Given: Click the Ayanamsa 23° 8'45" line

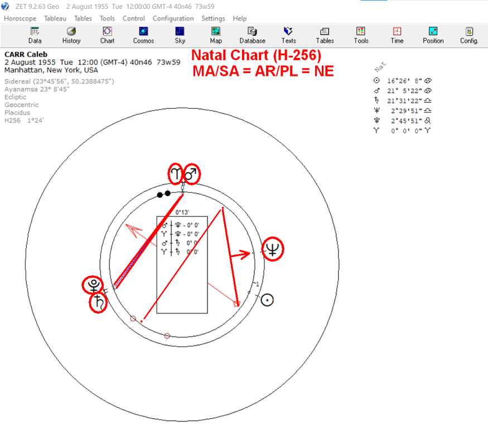Looking at the screenshot, I should (37, 89).
